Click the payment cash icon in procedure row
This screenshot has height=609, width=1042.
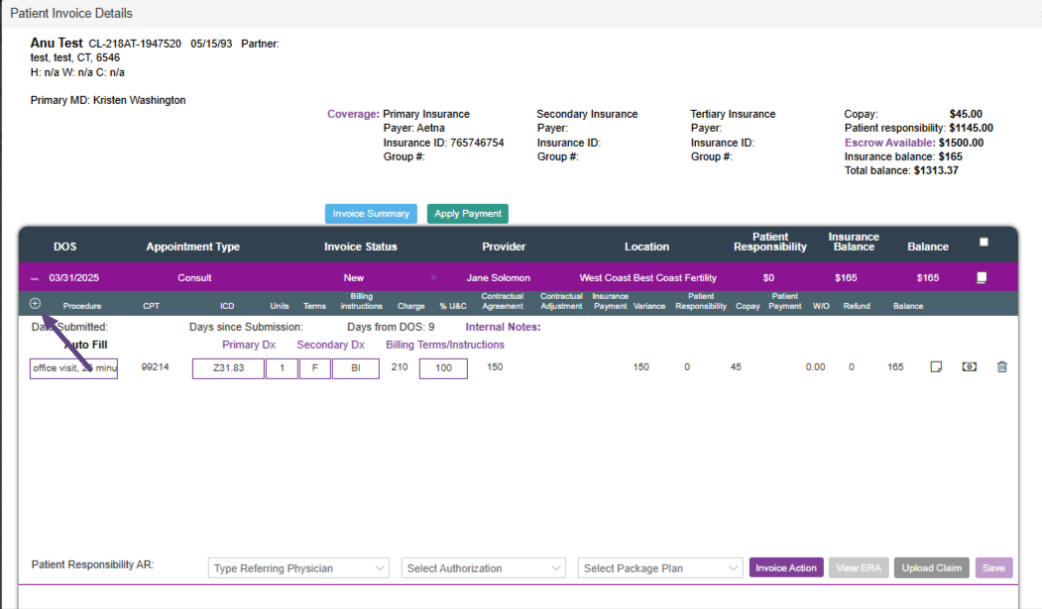tap(969, 367)
